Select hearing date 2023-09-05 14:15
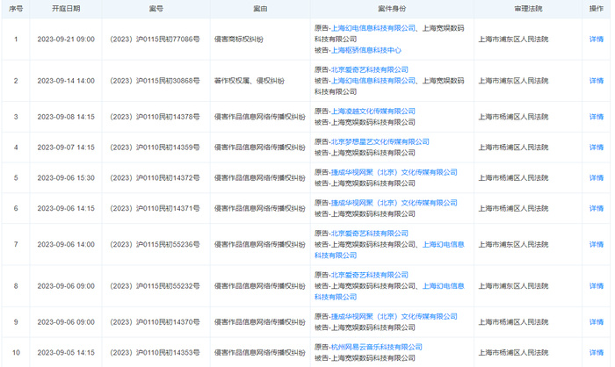 pos(66,353)
